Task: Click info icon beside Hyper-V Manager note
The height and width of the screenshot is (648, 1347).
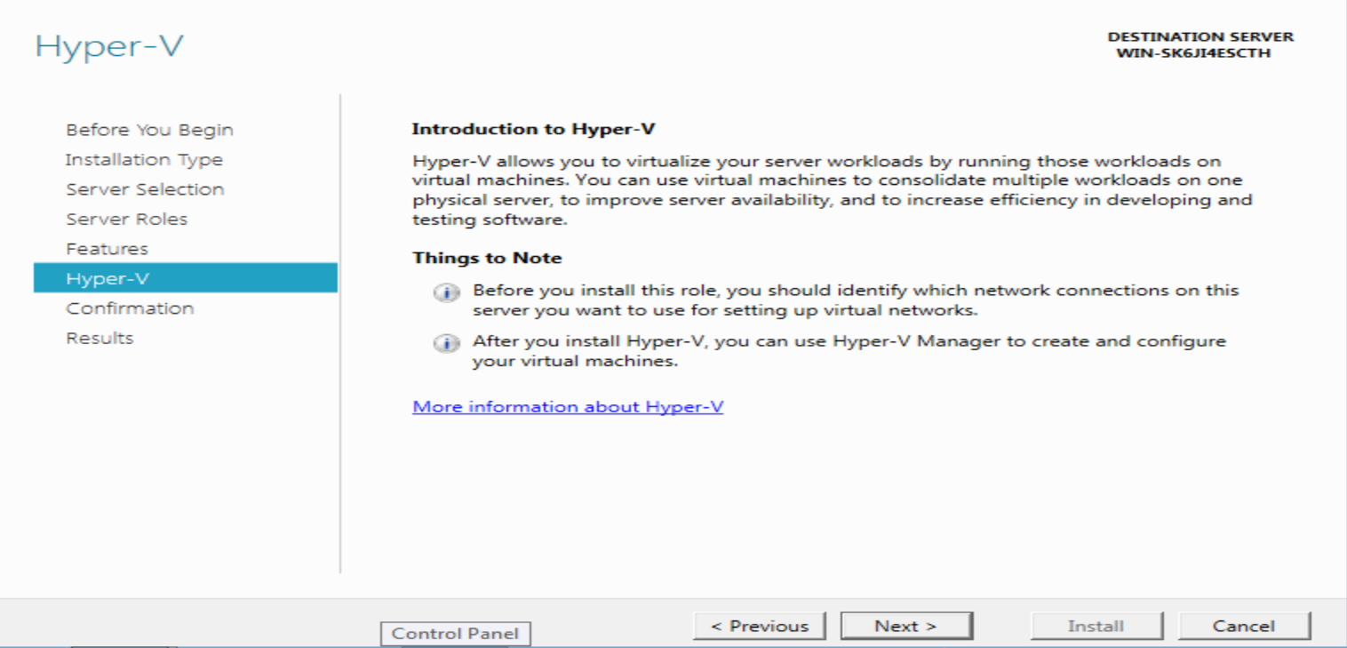Action: click(447, 345)
